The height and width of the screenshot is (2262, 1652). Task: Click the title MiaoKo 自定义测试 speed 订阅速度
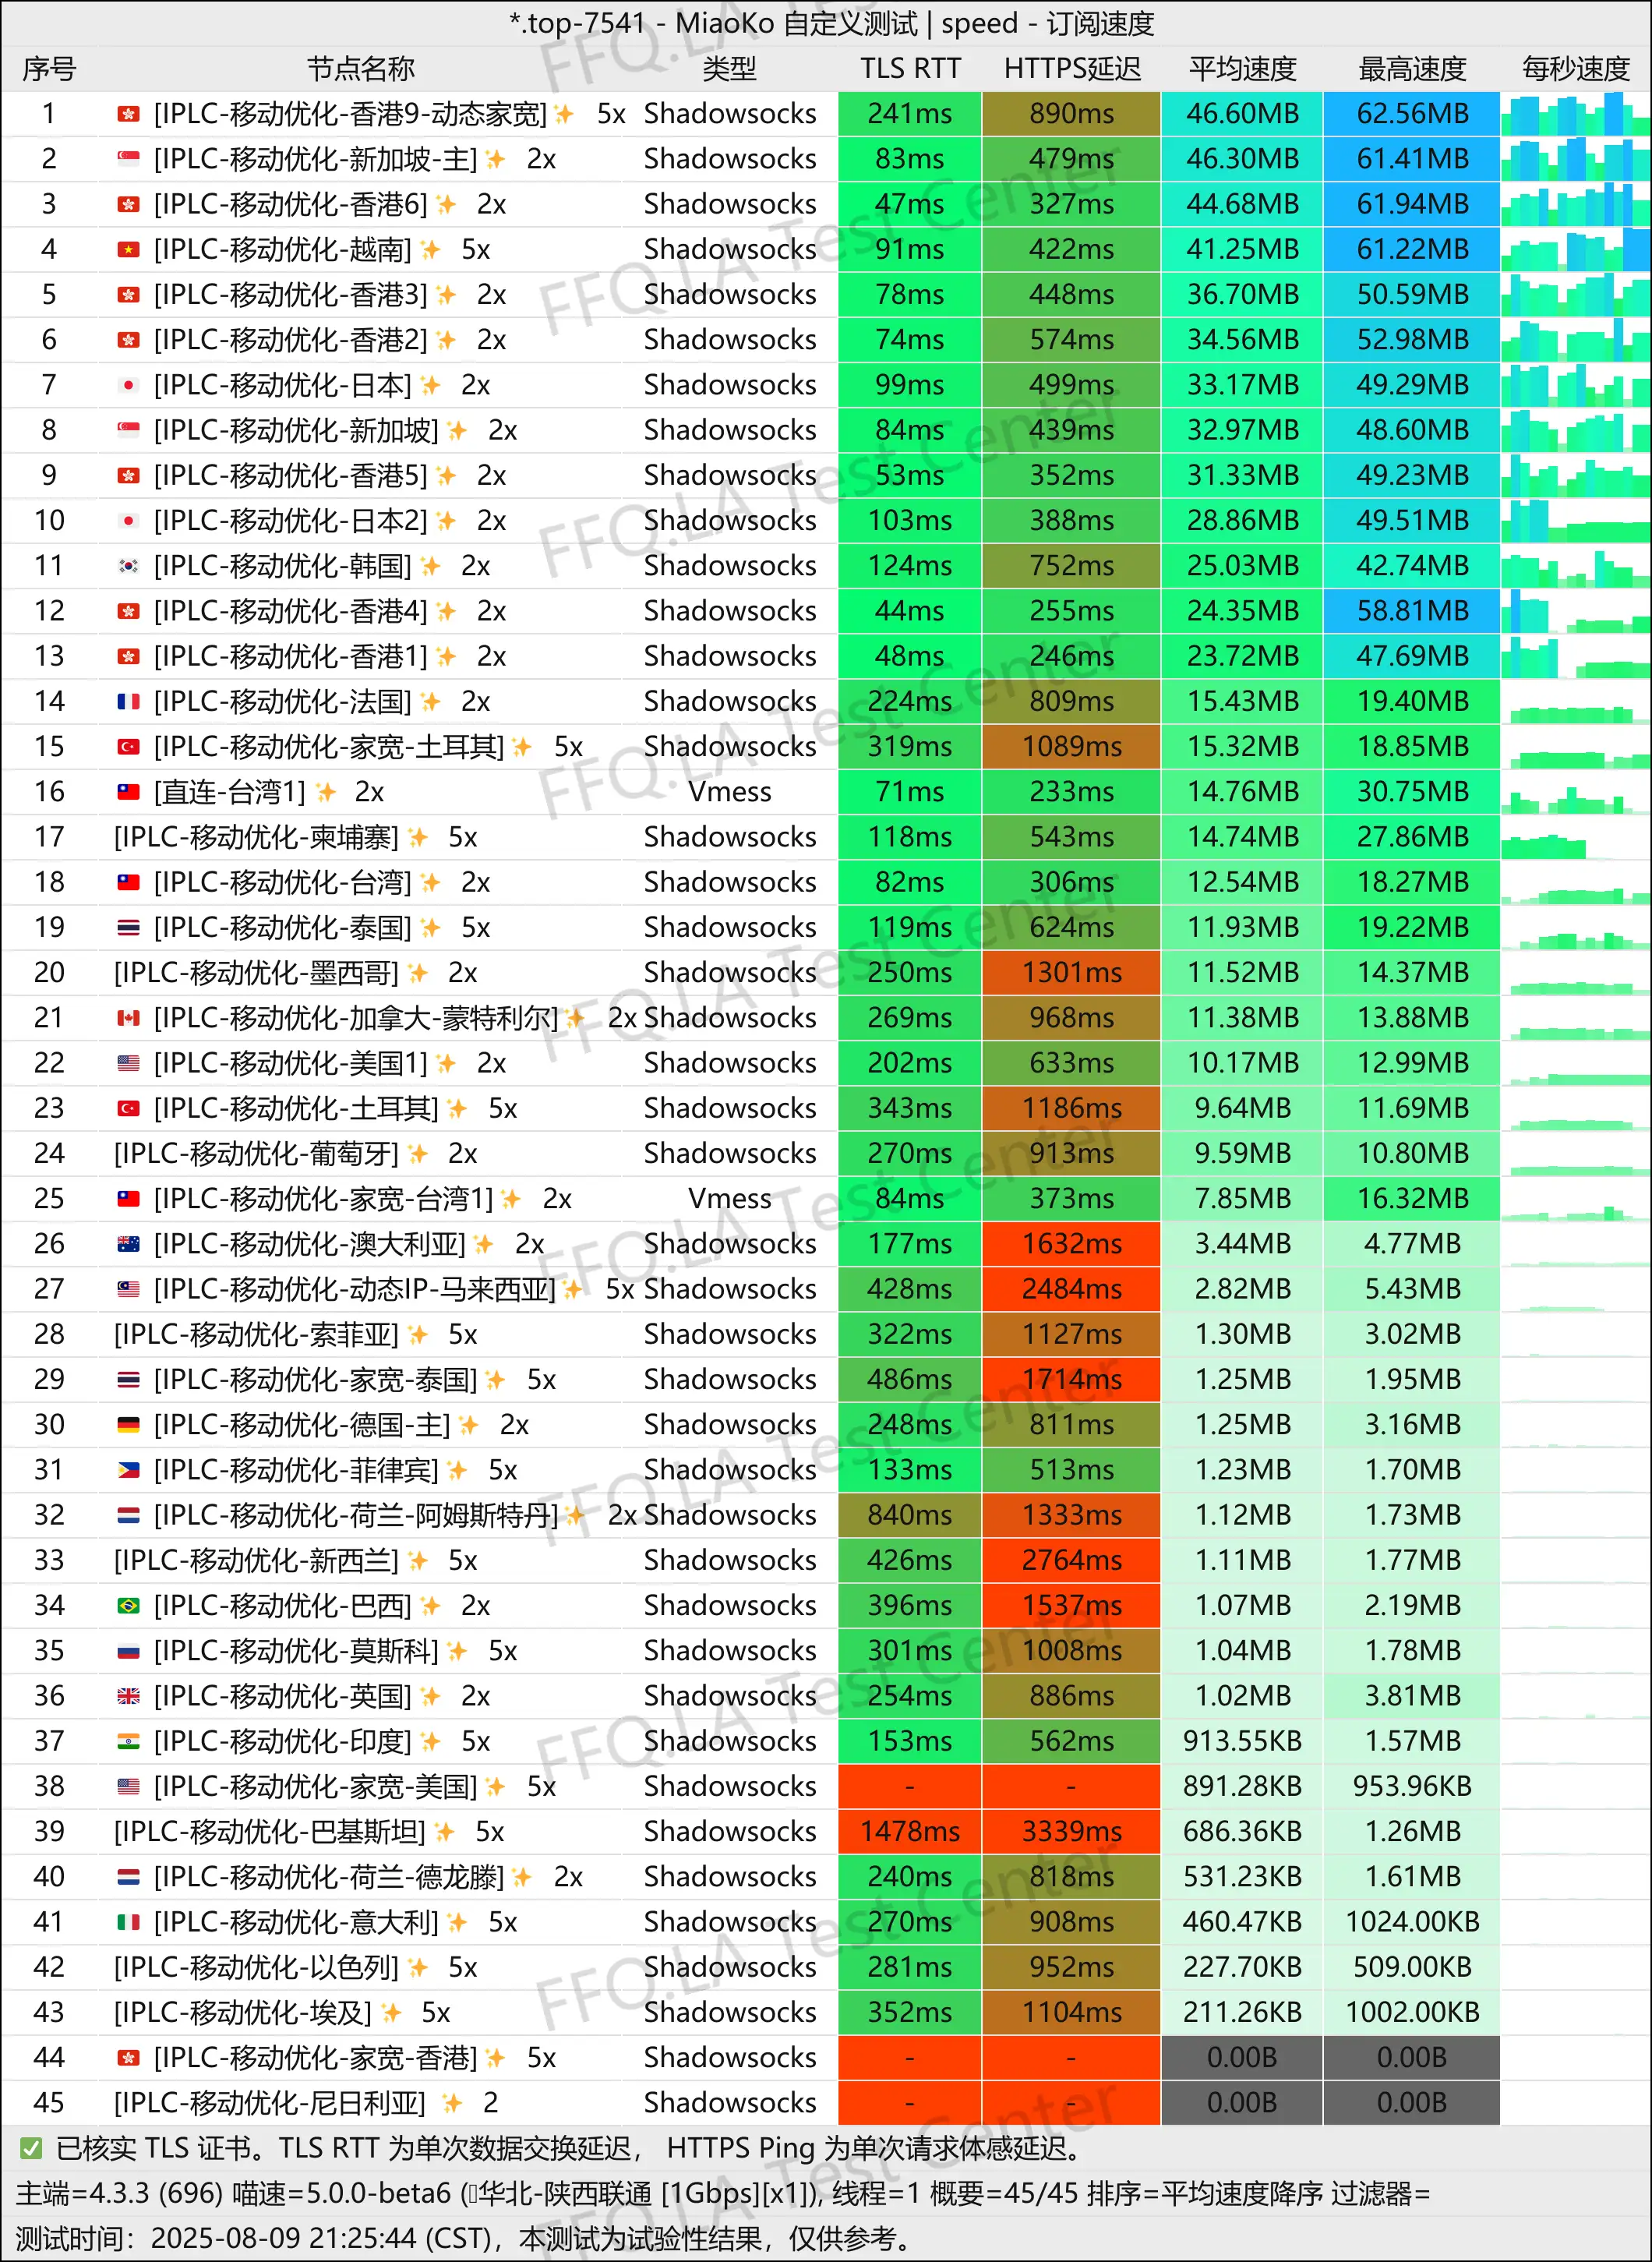click(x=832, y=23)
